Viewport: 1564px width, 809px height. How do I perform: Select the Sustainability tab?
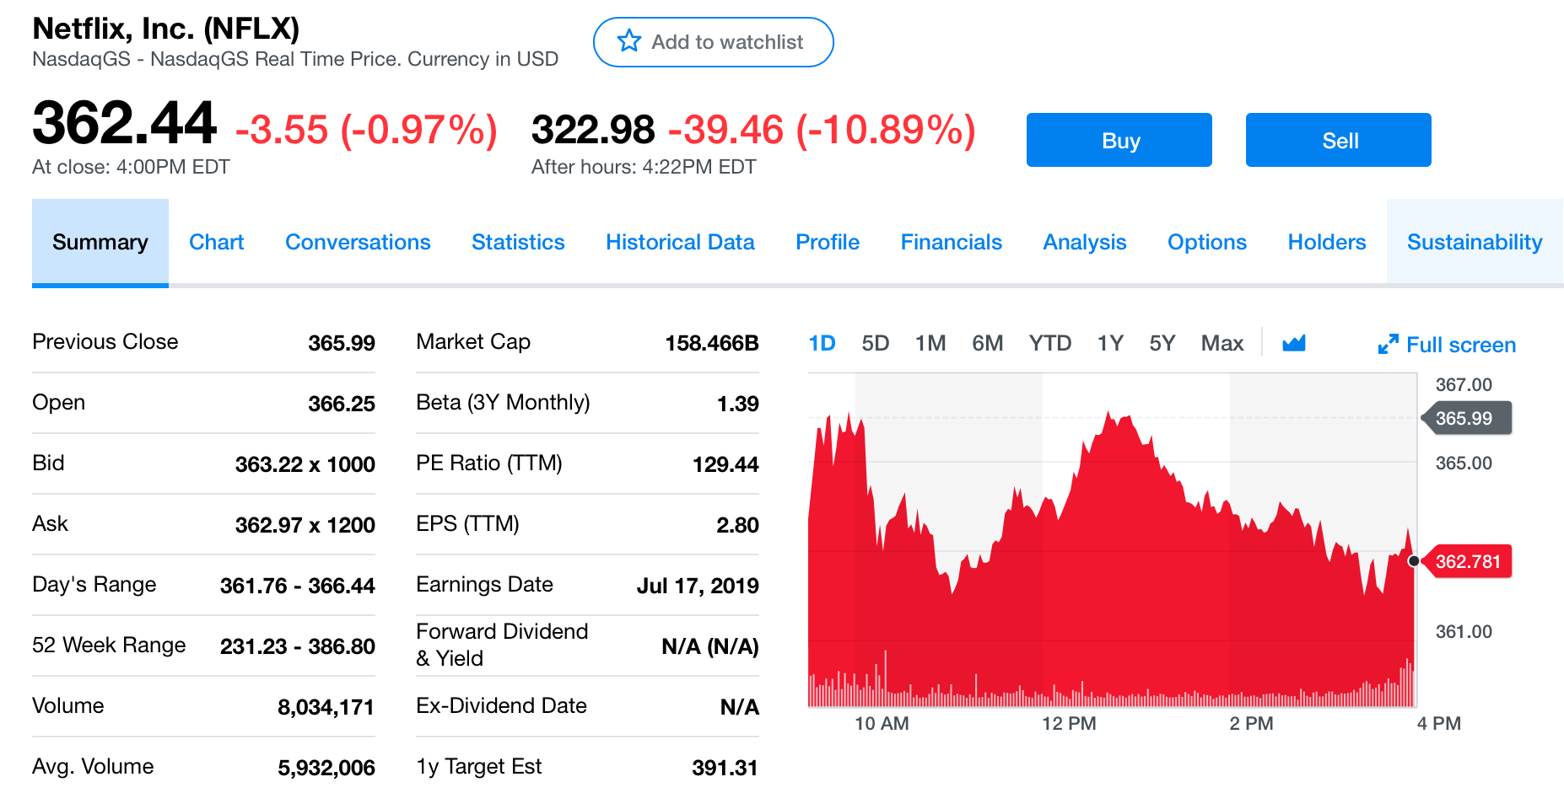pyautogui.click(x=1474, y=243)
